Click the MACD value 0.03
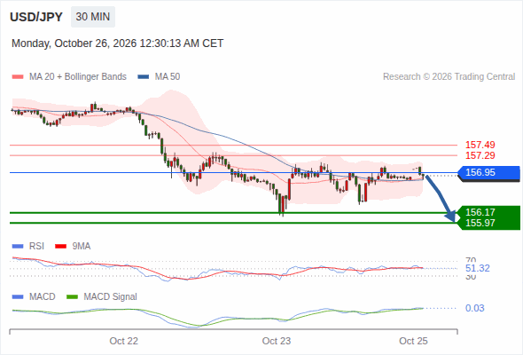 coord(474,308)
